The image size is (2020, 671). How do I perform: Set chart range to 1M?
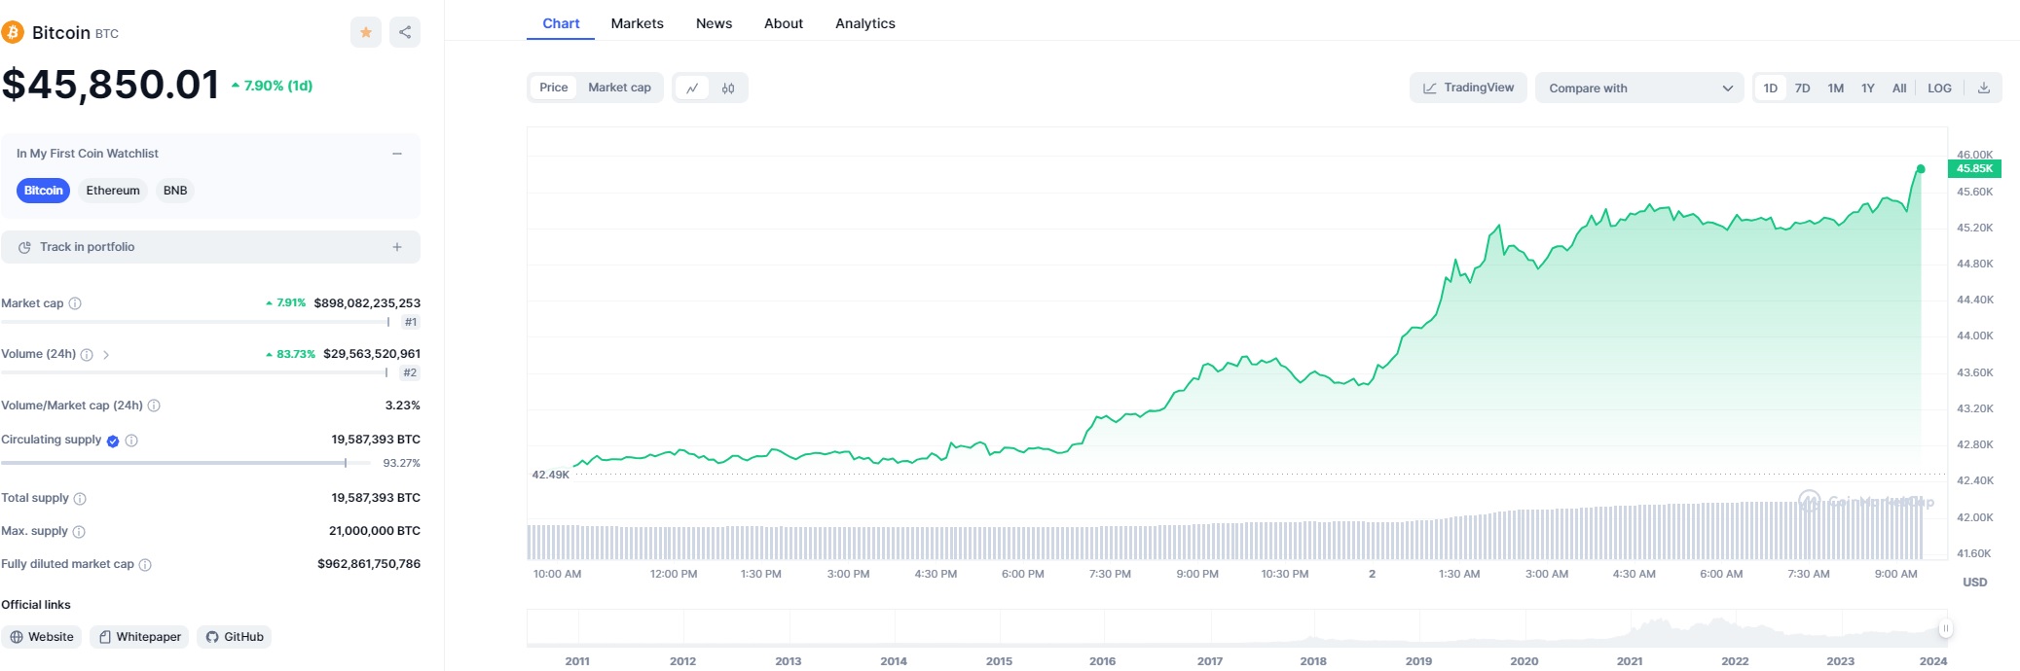coord(1836,88)
